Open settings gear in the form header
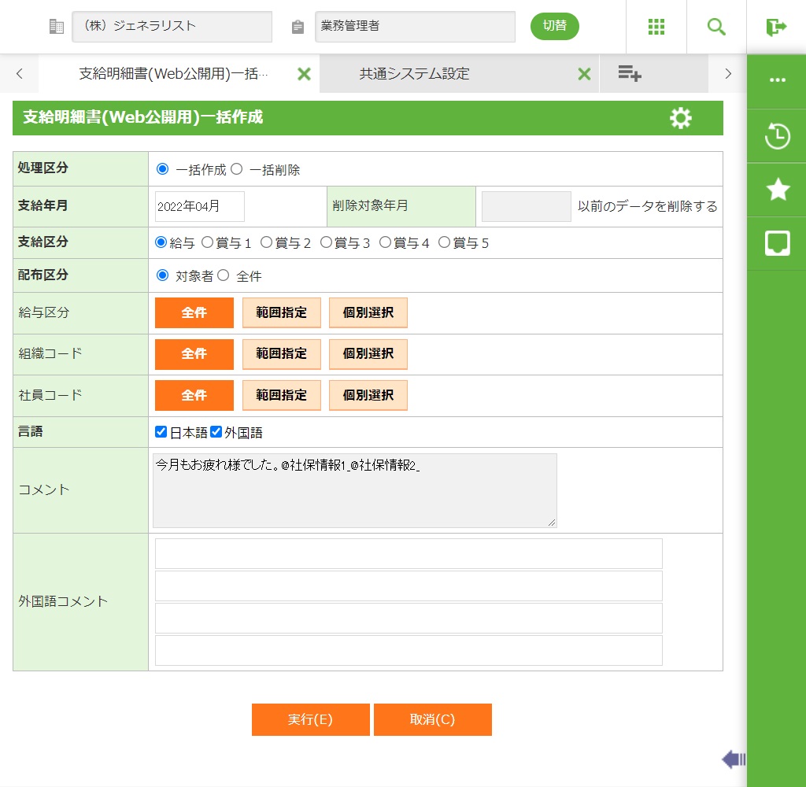This screenshot has width=806, height=787. [x=680, y=118]
